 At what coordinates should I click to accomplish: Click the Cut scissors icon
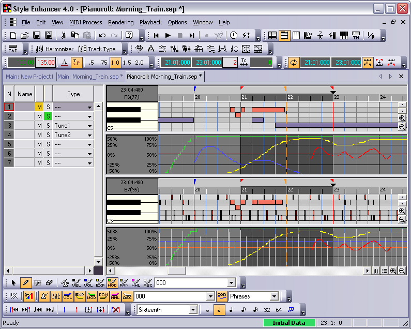pos(63,35)
